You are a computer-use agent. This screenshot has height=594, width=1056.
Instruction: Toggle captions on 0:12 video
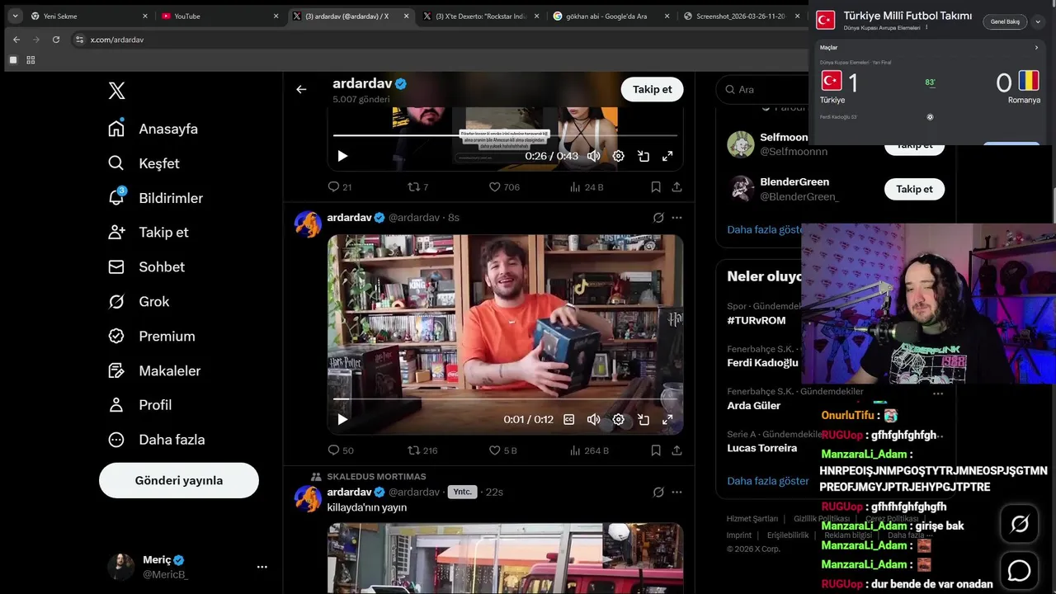[x=568, y=419]
